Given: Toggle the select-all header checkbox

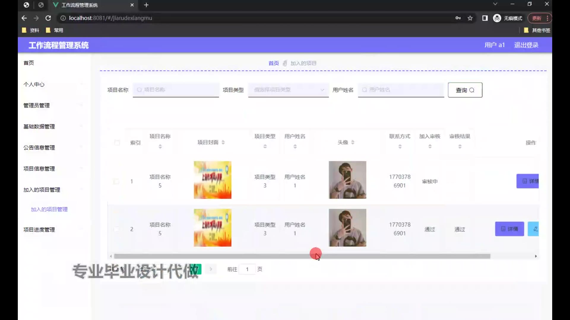Looking at the screenshot, I should coord(117,143).
